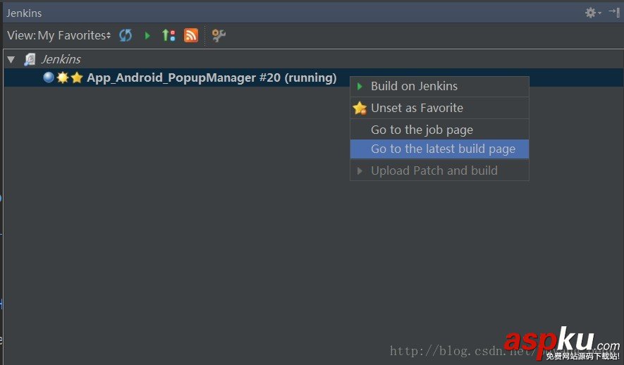
Task: Click the Jenkins panel title
Action: click(x=24, y=13)
